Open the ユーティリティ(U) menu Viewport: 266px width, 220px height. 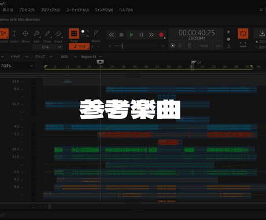click(77, 10)
